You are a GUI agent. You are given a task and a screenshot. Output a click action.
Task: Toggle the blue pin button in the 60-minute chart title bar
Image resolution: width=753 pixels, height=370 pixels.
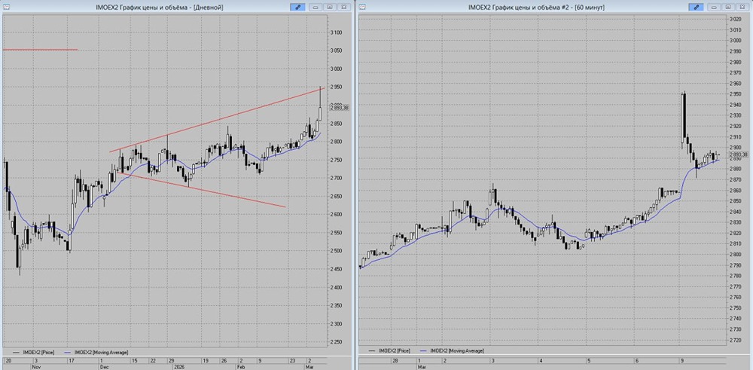pos(696,8)
